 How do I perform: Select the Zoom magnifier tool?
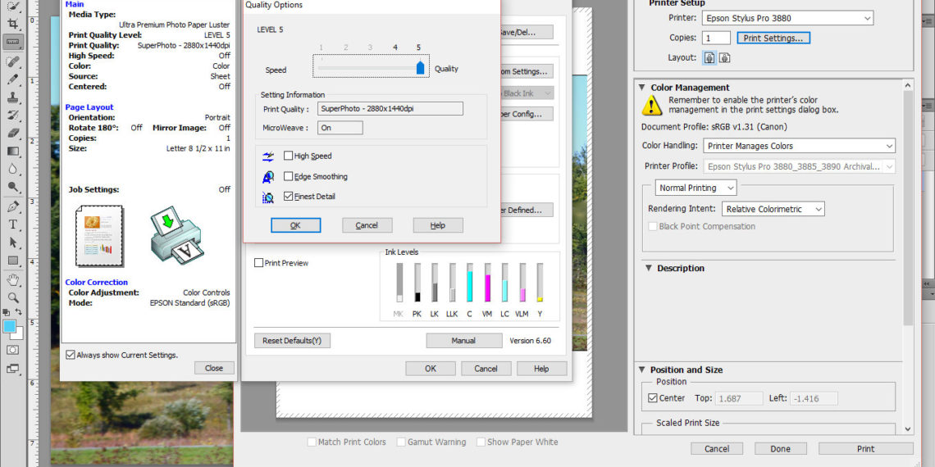click(x=12, y=298)
